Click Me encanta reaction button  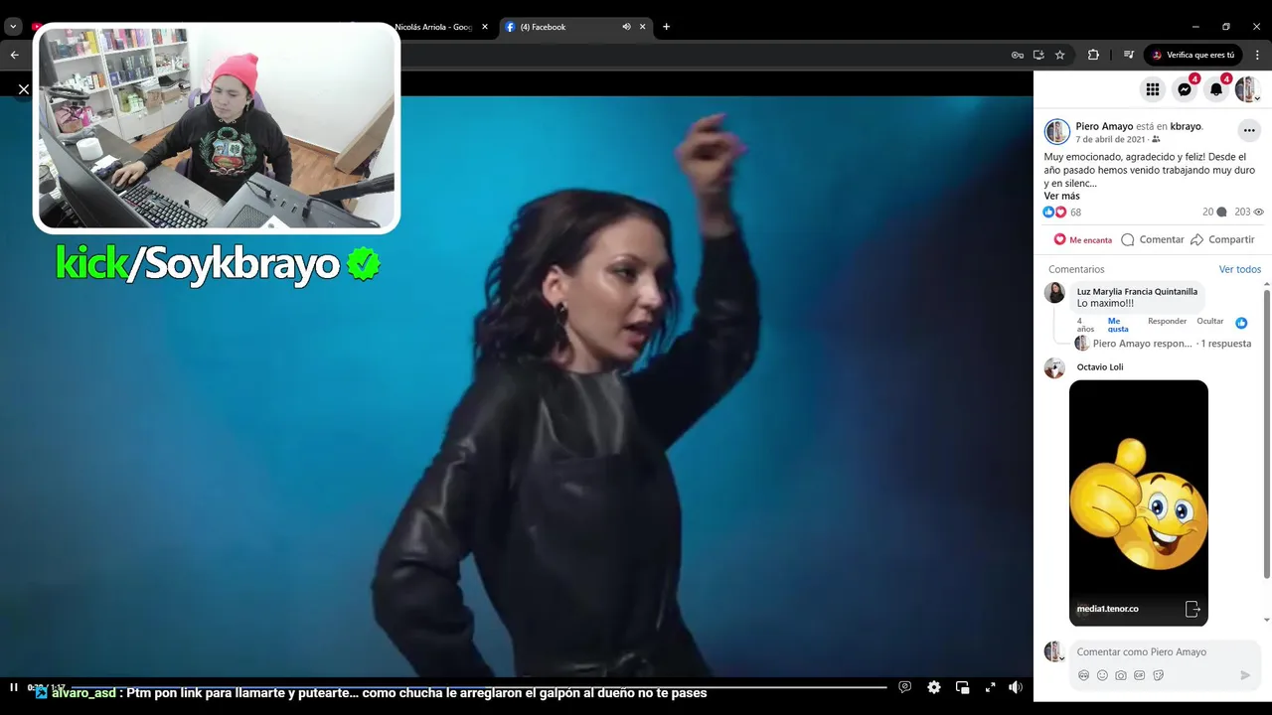click(x=1082, y=239)
